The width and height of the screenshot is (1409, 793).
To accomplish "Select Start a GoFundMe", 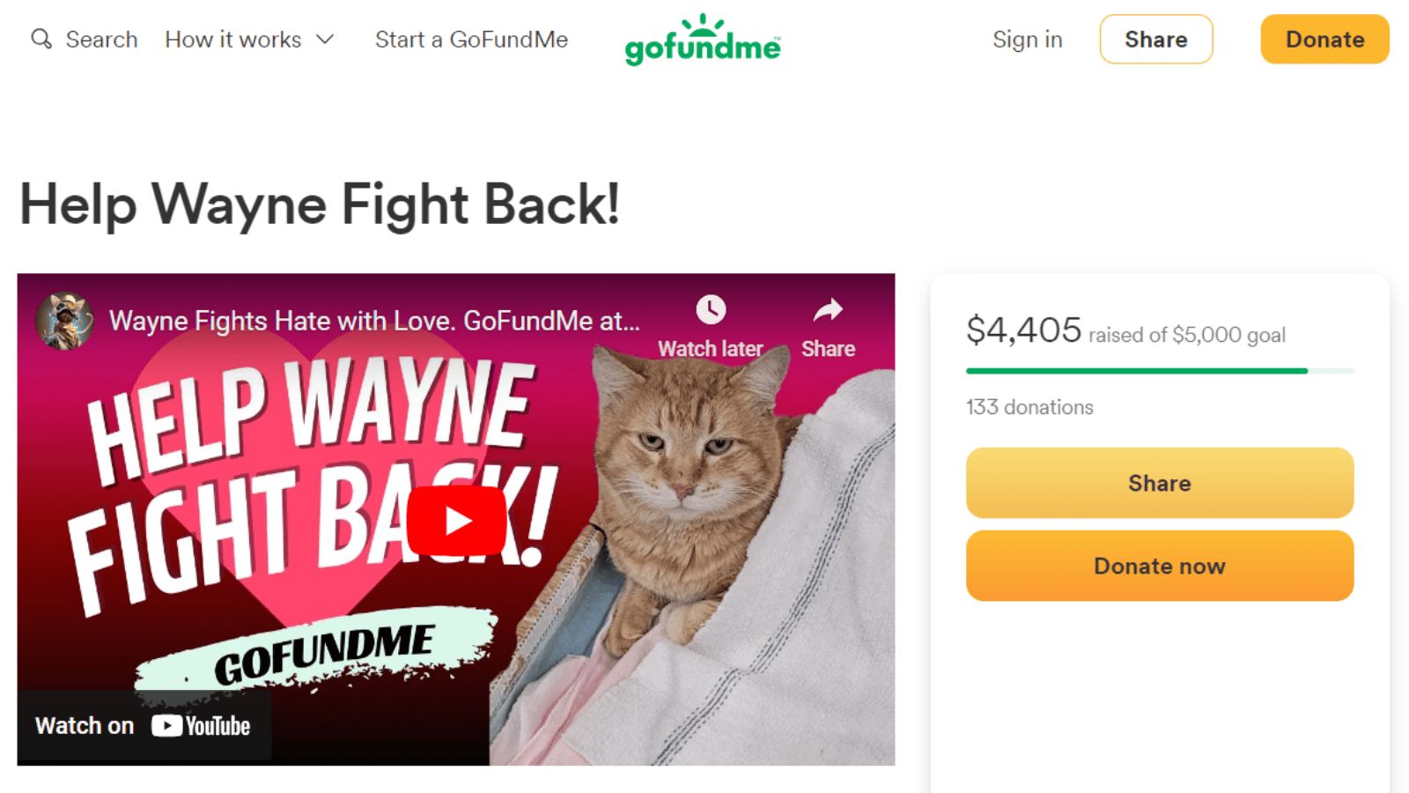I will [471, 40].
